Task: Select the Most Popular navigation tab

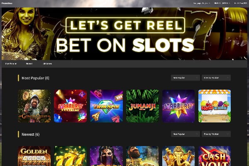Action: coord(11,63)
